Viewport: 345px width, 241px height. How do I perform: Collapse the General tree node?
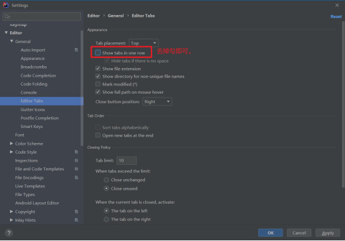12,41
